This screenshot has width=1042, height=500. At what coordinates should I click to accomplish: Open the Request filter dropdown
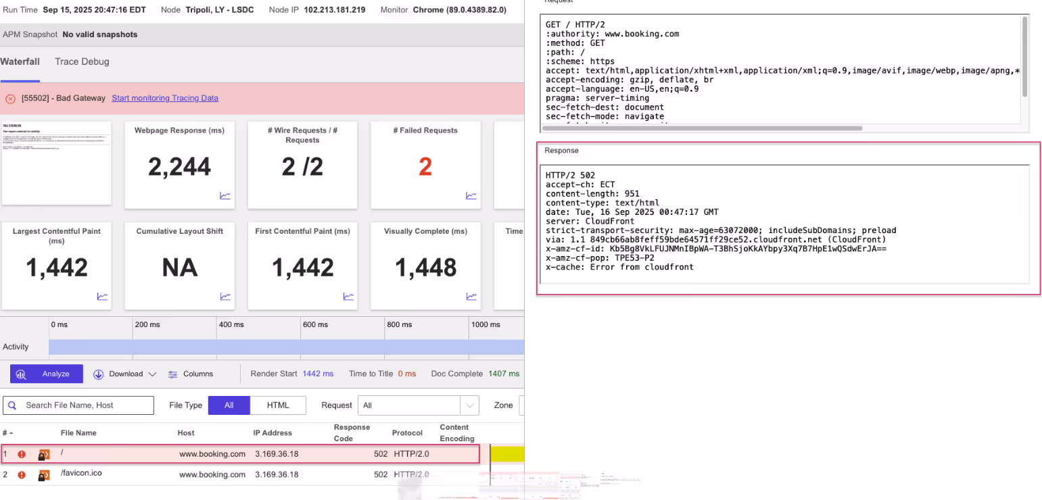419,405
